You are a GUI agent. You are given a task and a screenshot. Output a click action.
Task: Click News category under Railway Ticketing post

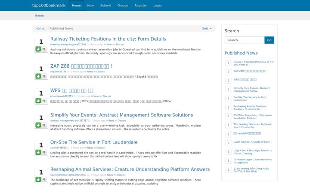tap(109, 44)
